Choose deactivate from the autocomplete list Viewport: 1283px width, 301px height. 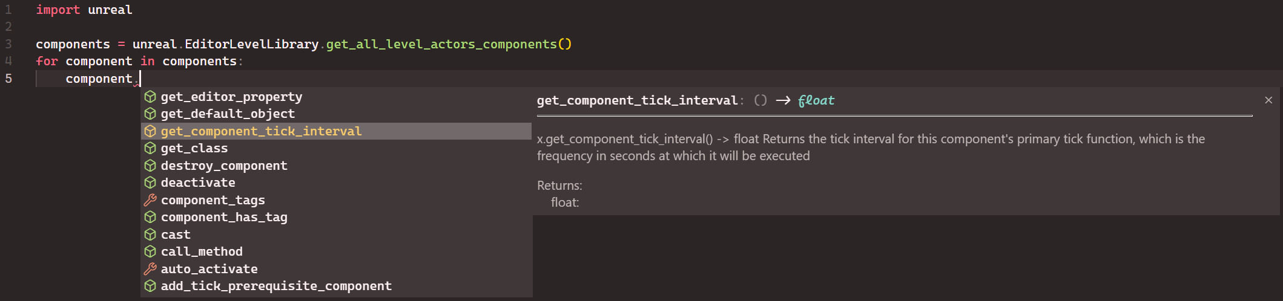[336, 183]
